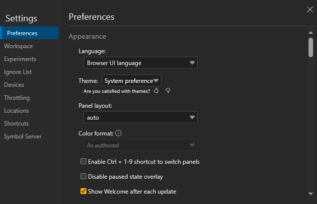
Task: Open the Locations settings tab
Action: pyautogui.click(x=16, y=111)
